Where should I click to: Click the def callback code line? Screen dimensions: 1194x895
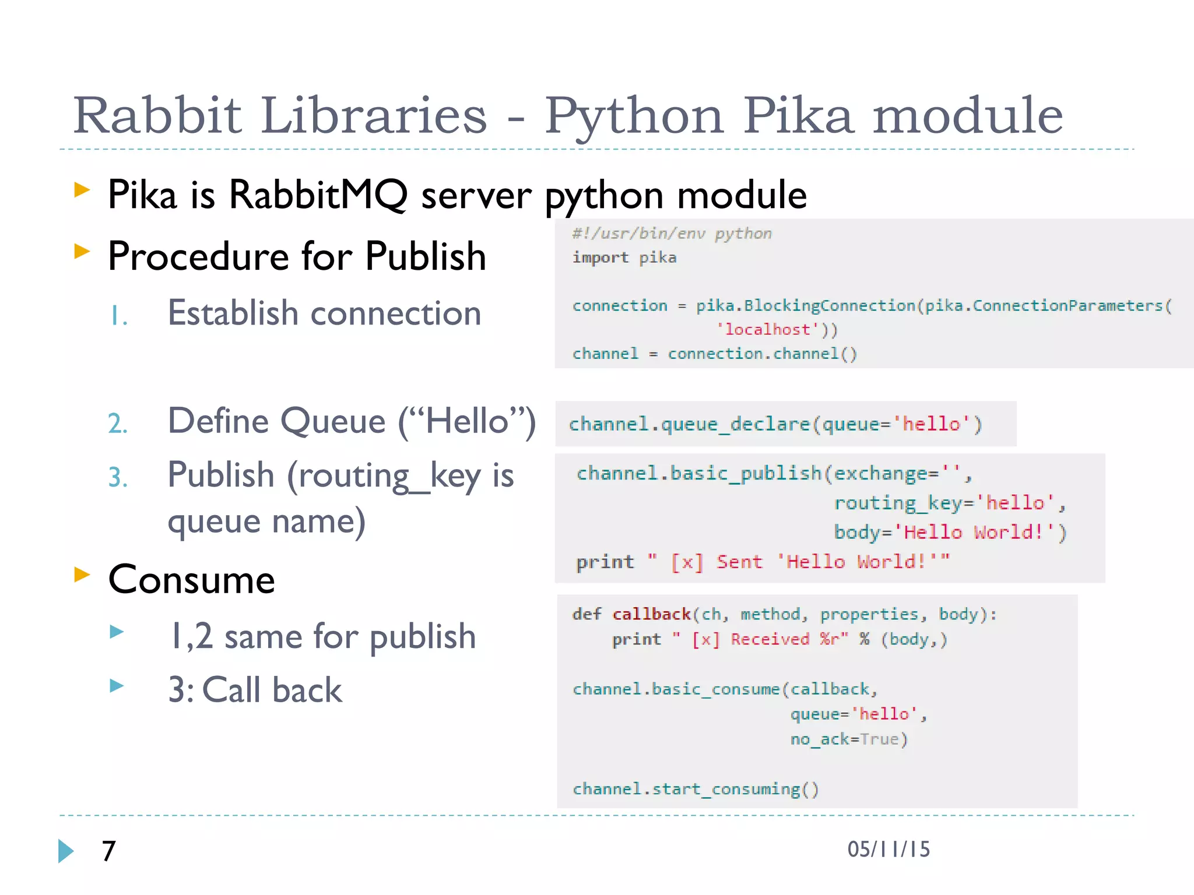tap(784, 614)
